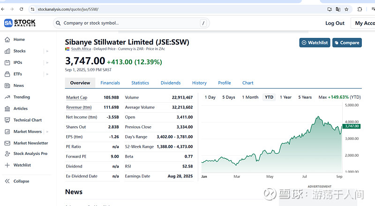Click the 52-Week Range value 1,388.00 - 4,373.00
Viewport: 375px width, 206px height.
[x=174, y=146]
